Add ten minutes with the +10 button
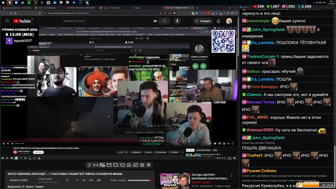 (x=91, y=180)
